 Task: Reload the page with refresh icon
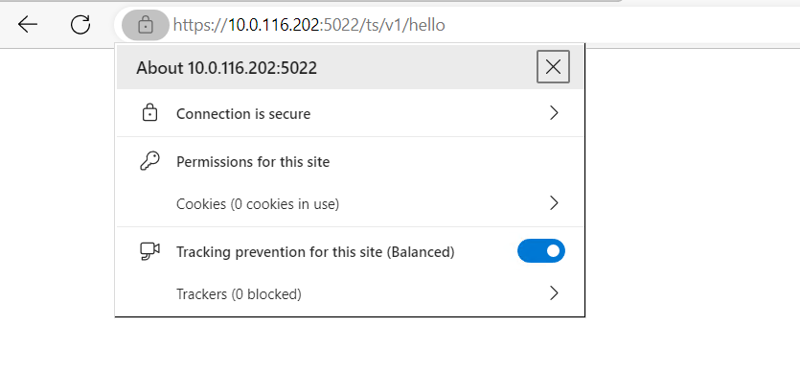[x=80, y=24]
